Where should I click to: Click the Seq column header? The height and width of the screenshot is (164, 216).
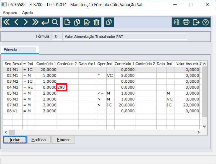click(8, 64)
